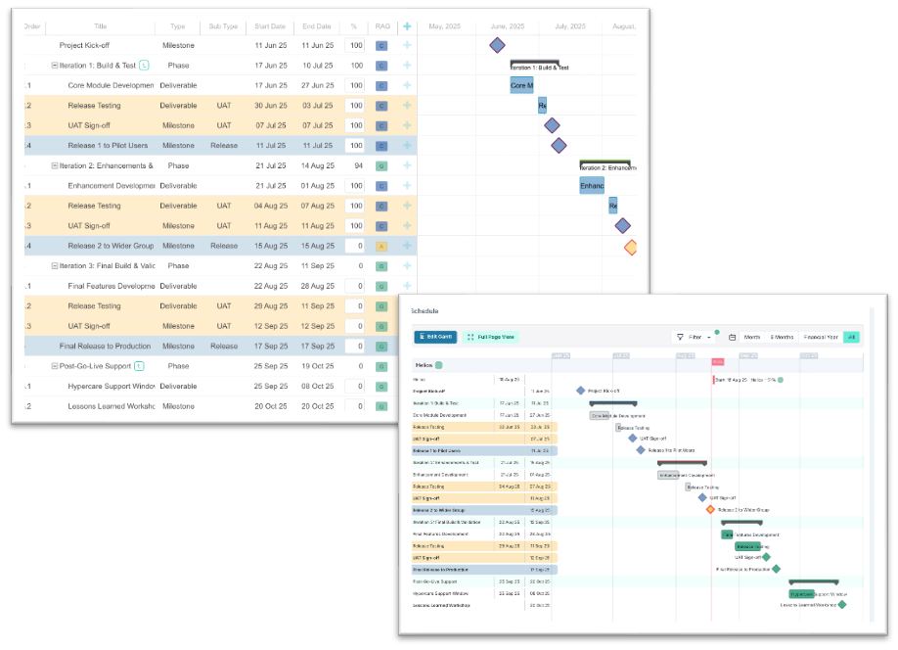Switch range to Financial Year
The width and height of the screenshot is (898, 650).
click(821, 337)
